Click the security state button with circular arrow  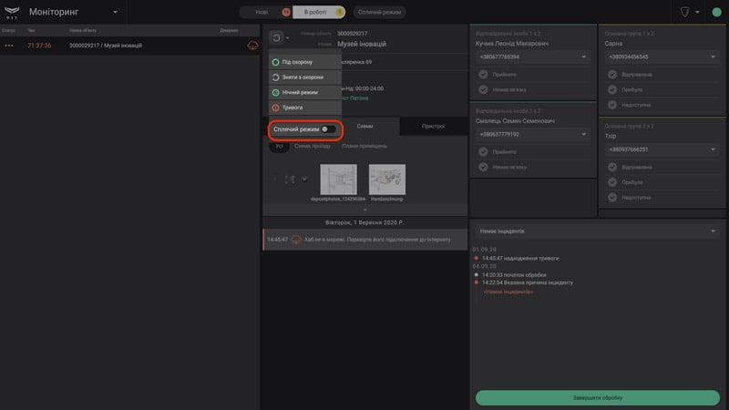click(276, 37)
